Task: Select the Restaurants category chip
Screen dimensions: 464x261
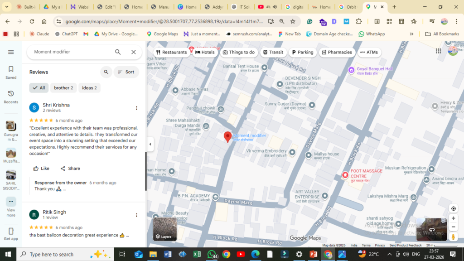Action: [x=172, y=52]
